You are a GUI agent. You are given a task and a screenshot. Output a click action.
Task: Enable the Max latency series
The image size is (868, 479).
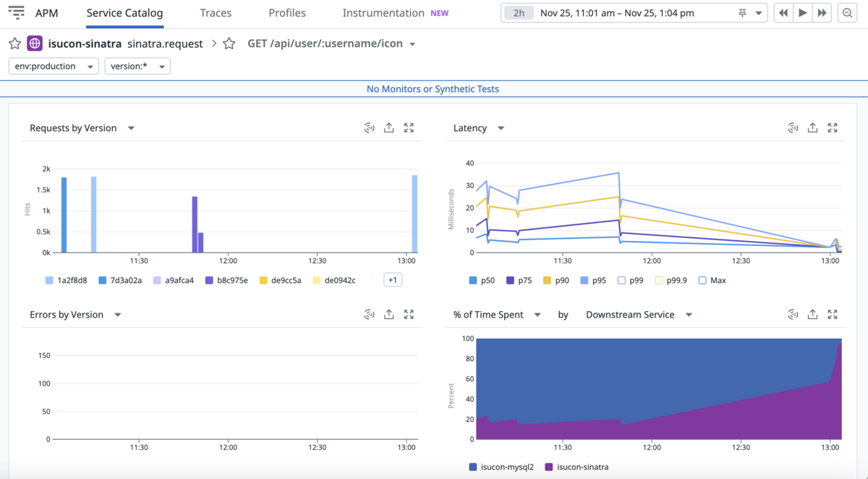[712, 280]
